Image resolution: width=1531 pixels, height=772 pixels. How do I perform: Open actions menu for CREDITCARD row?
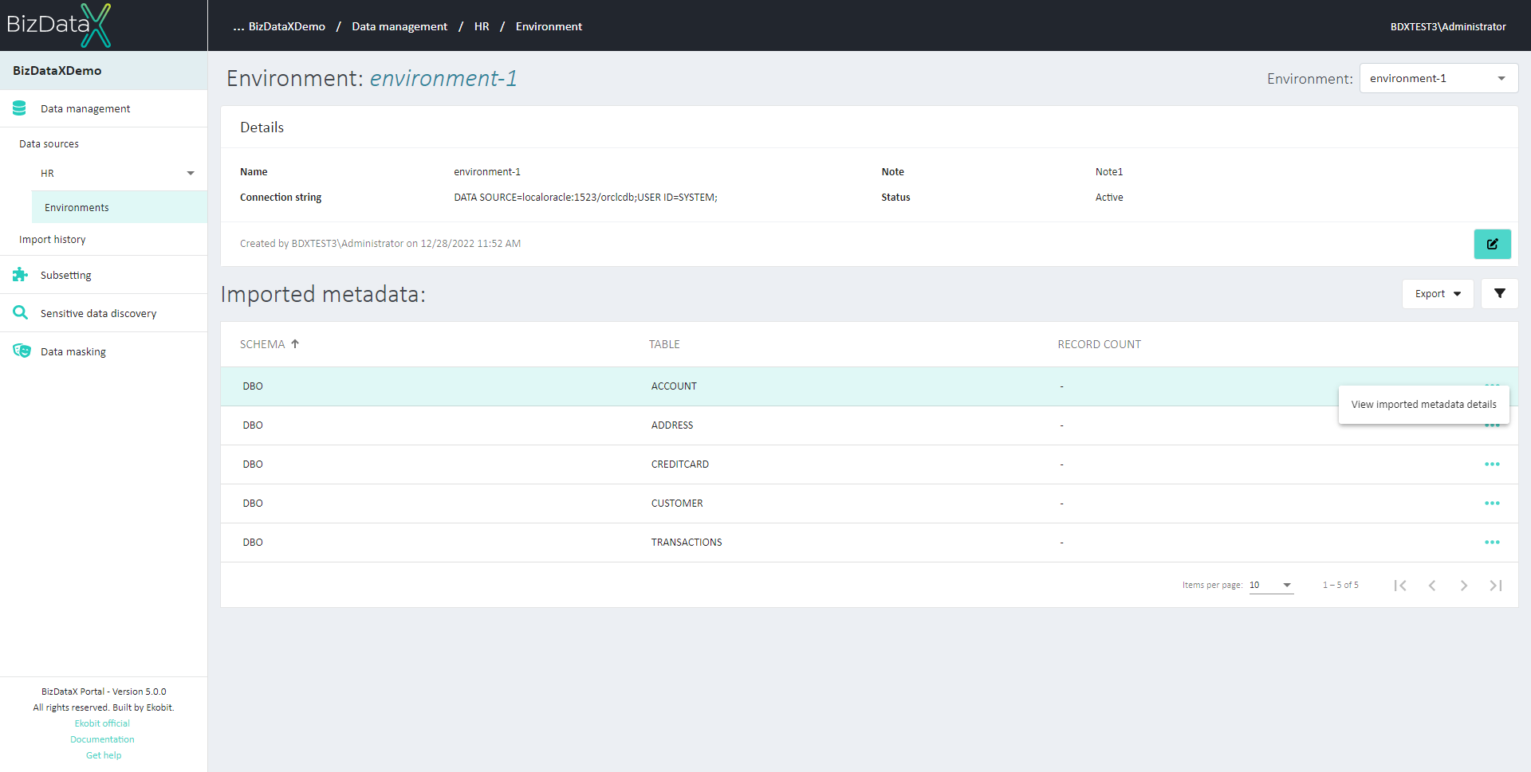coord(1492,464)
